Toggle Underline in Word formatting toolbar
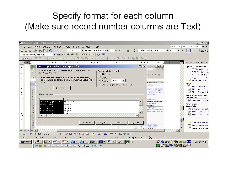226x169 pixels. pyautogui.click(x=128, y=51)
